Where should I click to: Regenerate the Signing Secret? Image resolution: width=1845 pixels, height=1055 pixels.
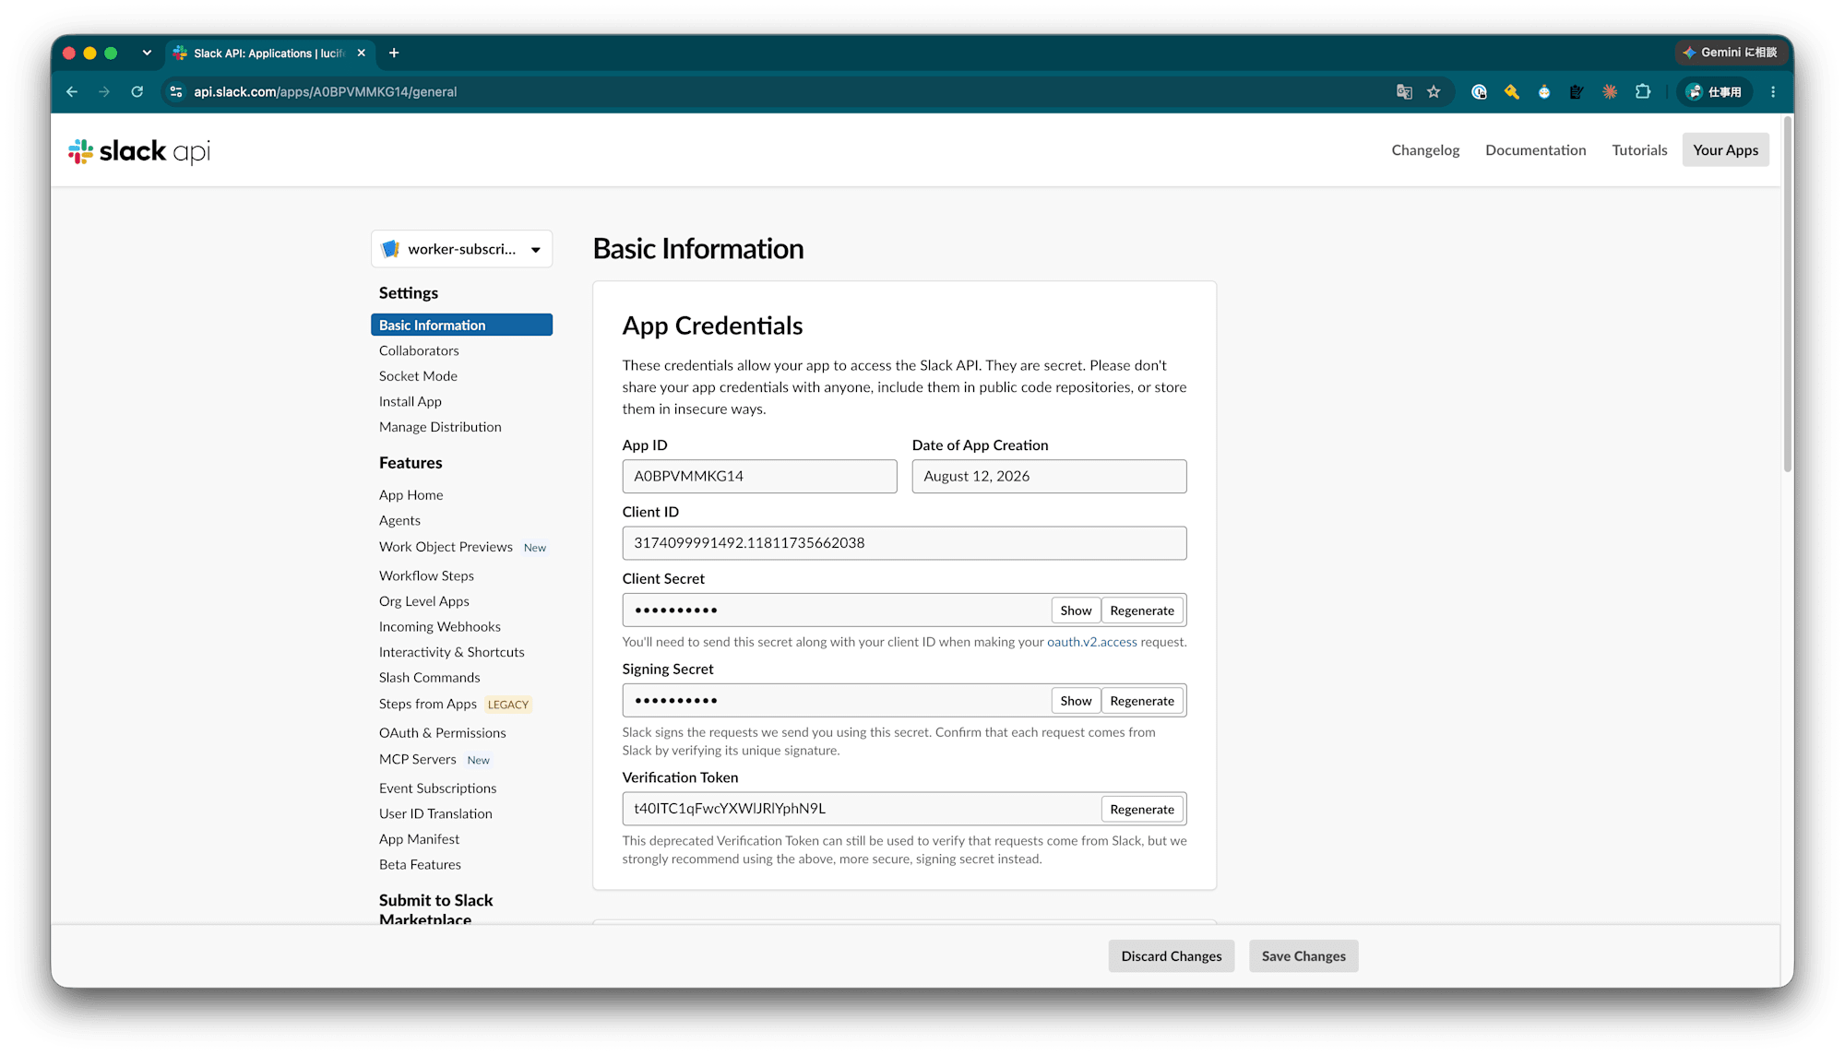1142,701
